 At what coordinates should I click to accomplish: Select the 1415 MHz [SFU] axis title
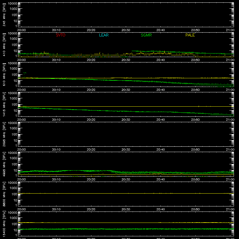tap(4, 104)
